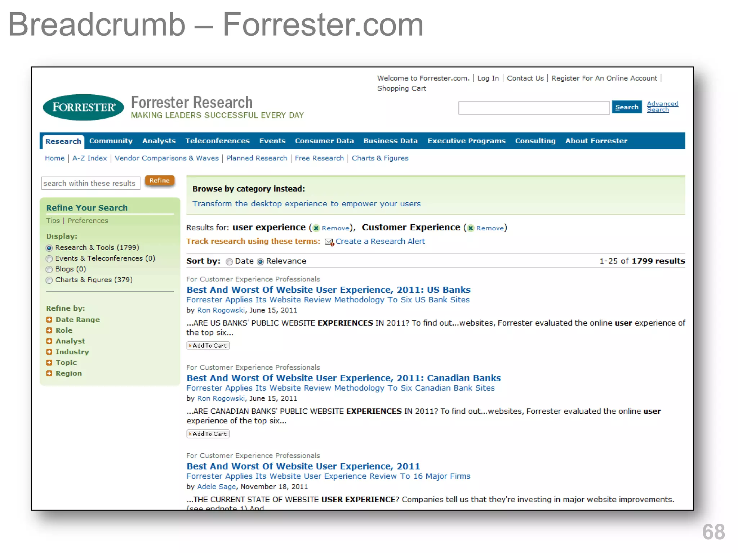738x553 pixels.
Task: Open the Business Data tab
Action: (x=390, y=141)
